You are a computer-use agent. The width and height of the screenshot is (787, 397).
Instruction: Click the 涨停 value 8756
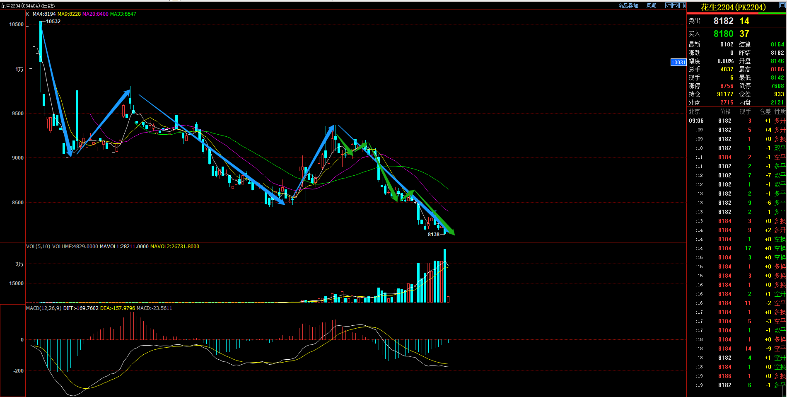tap(727, 86)
